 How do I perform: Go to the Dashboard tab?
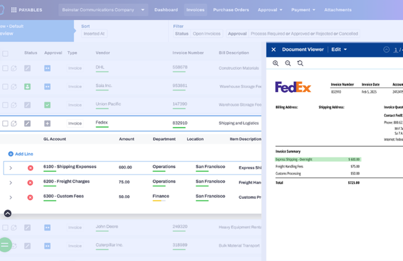click(166, 10)
